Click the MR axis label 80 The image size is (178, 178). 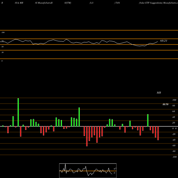click(174, 106)
